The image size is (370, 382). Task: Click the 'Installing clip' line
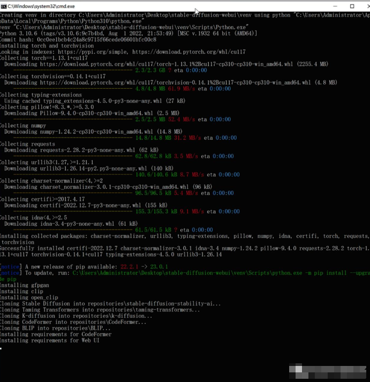tap(21, 292)
